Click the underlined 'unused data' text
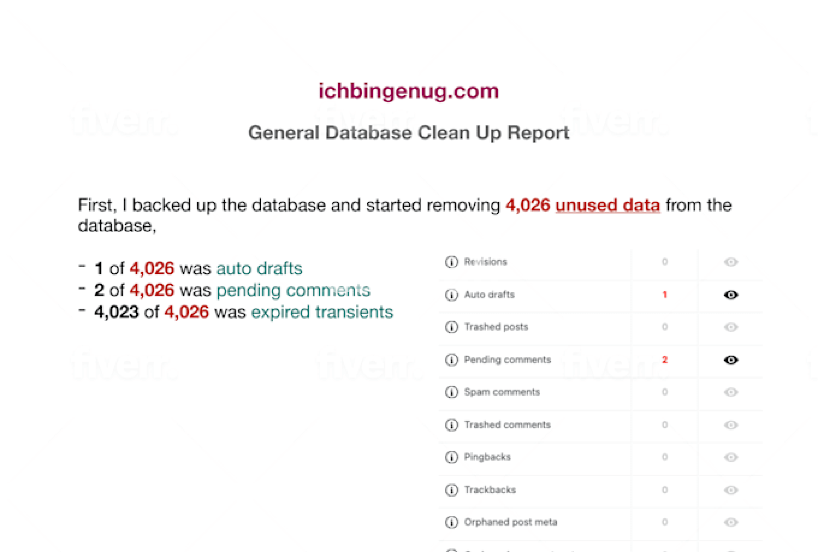818x552 pixels. 608,205
